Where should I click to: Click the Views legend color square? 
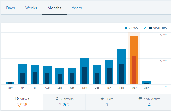point(126,28)
